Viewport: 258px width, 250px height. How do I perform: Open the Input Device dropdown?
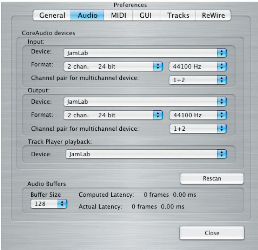click(145, 53)
